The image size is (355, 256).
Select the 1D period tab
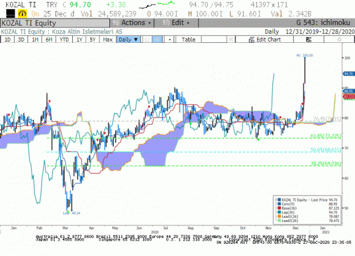coord(8,40)
